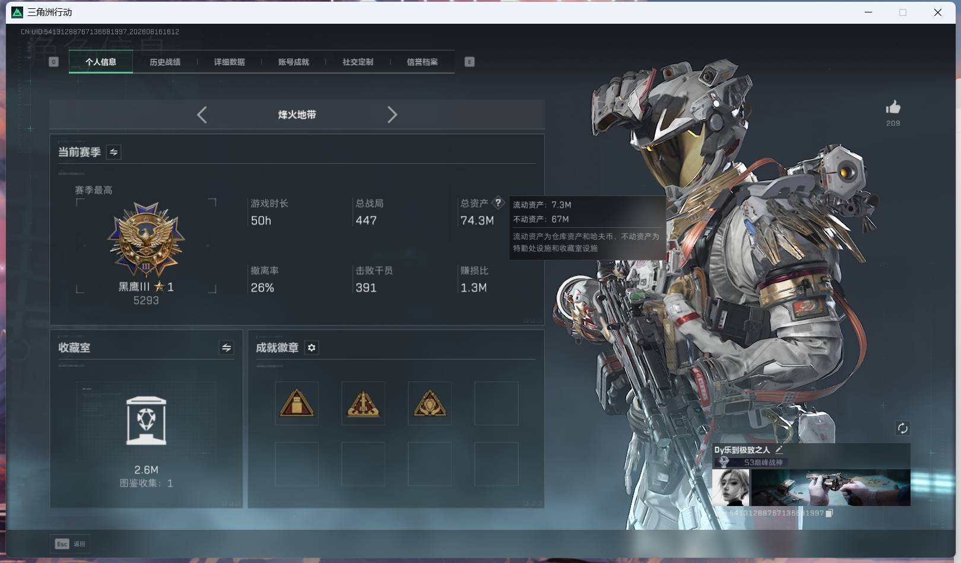Screen dimensions: 961x563
Task: Click the refresh icon beside operator model
Action: tap(902, 428)
